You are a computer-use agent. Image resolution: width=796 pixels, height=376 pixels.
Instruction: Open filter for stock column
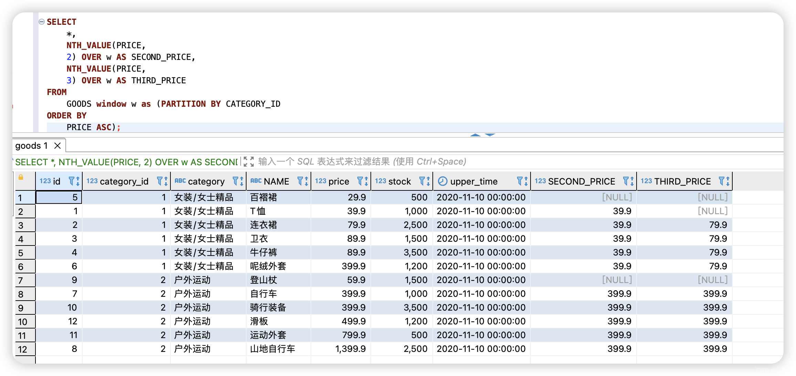click(422, 181)
